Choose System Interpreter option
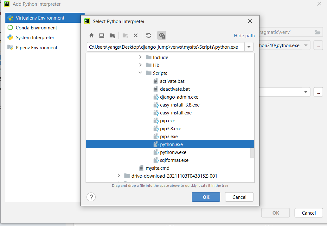Viewport: 327px width, 226px height. coord(43,38)
